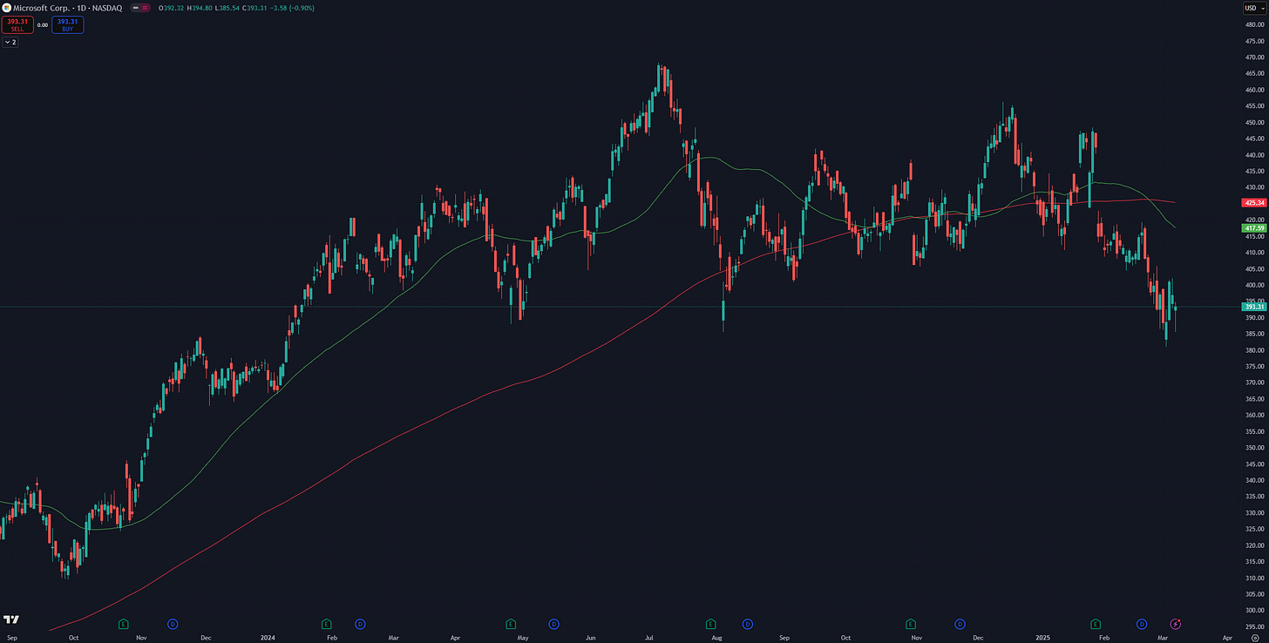Click the February 2025 dividend D marker
1269x643 pixels.
point(1142,624)
